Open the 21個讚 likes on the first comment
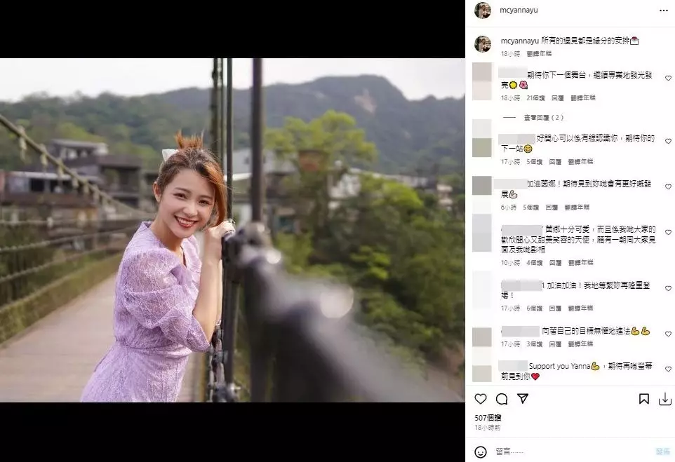Viewport: 675px width, 462px height. (x=535, y=98)
